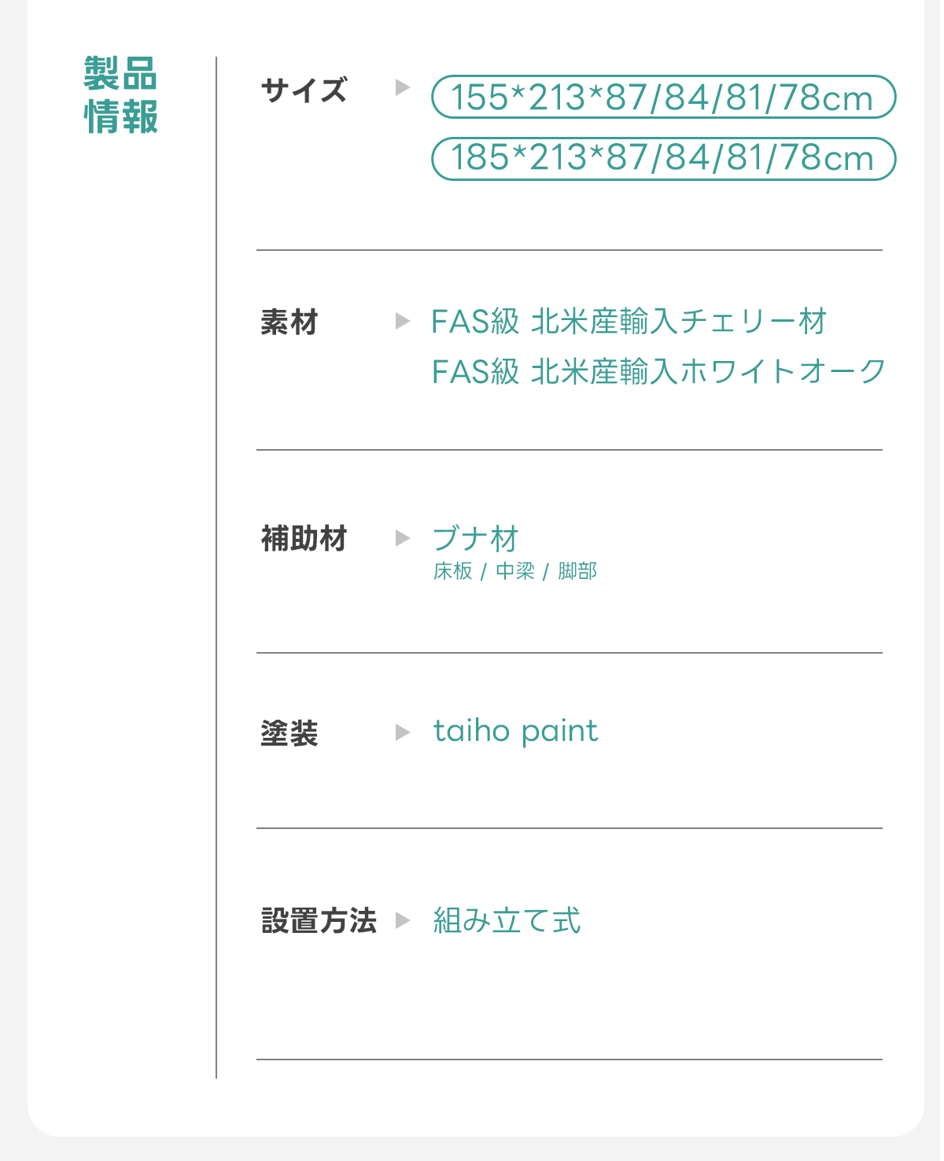Click the taiho paint text
Image resolution: width=944 pixels, height=1161 pixels.
click(x=515, y=732)
